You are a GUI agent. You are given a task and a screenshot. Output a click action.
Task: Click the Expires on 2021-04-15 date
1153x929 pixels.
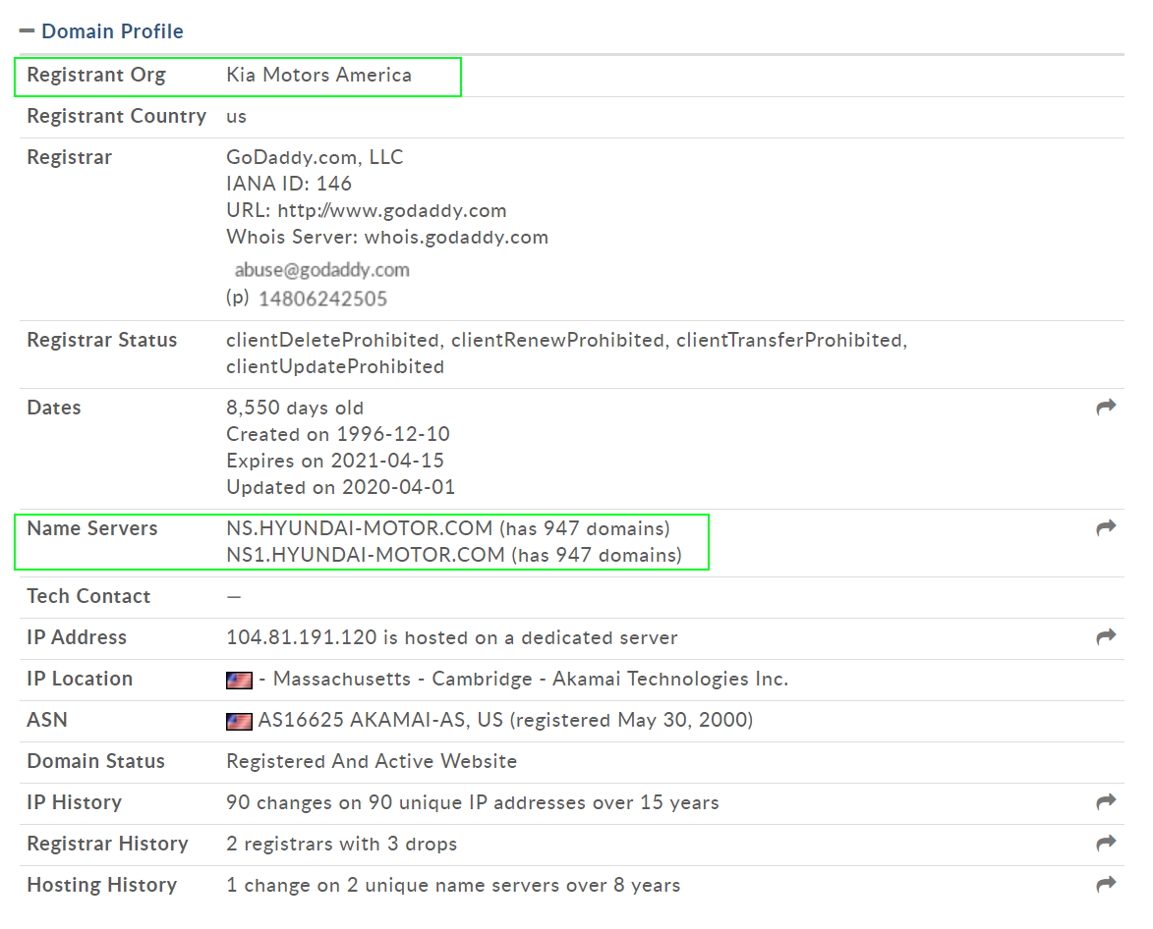click(x=335, y=461)
